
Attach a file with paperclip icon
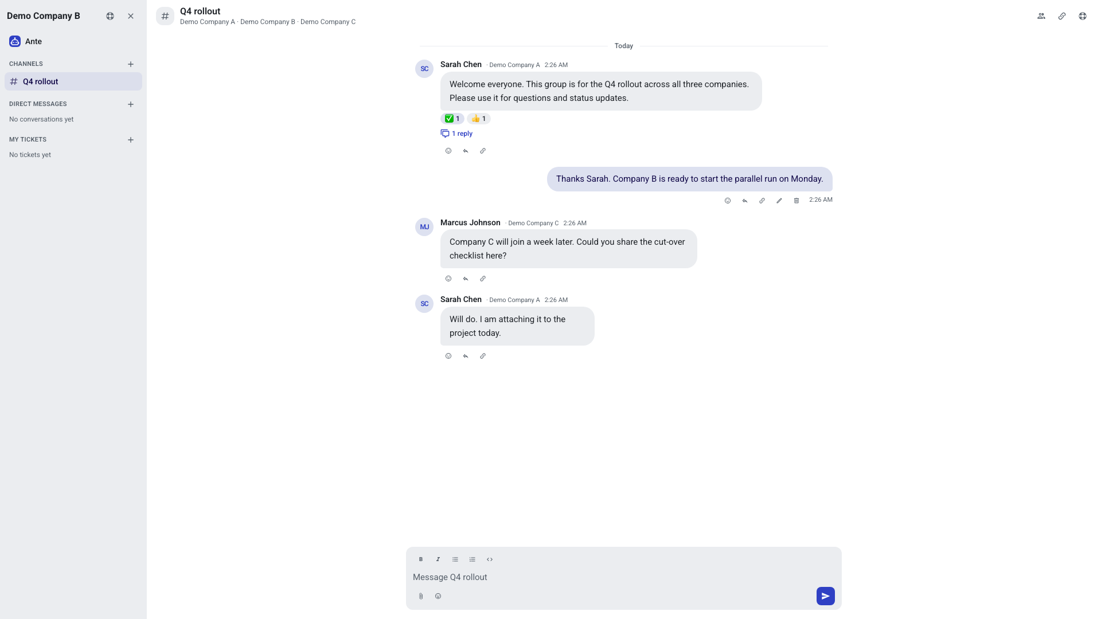(421, 596)
